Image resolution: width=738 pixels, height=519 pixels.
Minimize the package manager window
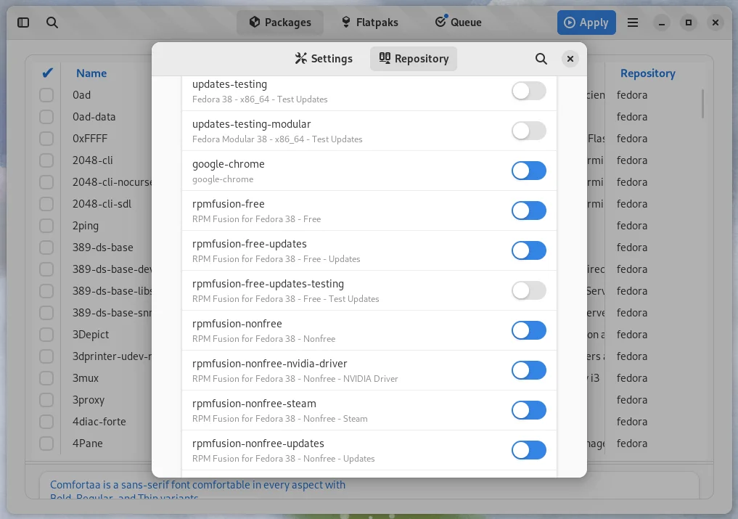[661, 22]
